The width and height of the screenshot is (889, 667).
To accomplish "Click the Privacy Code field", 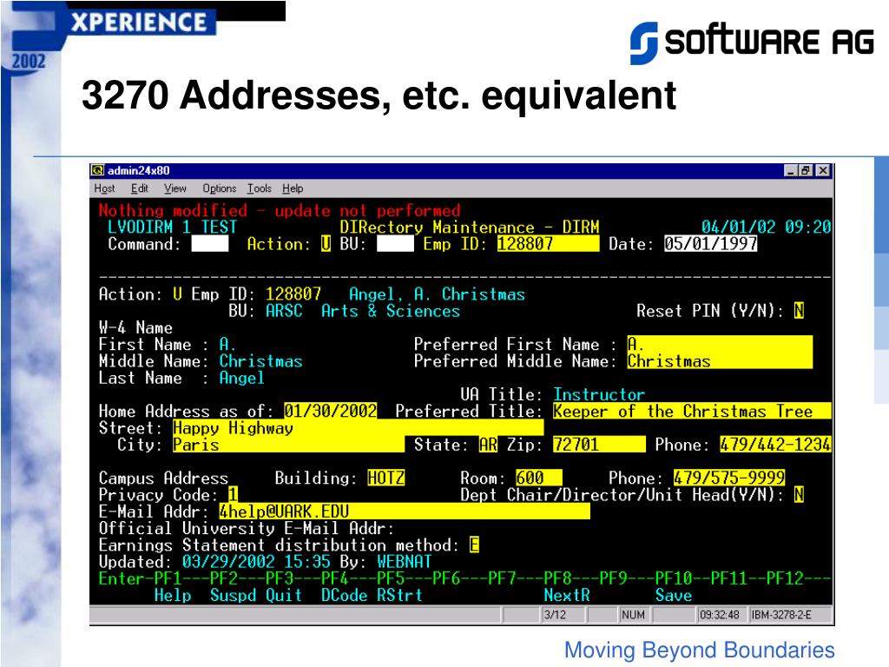I will [x=233, y=494].
